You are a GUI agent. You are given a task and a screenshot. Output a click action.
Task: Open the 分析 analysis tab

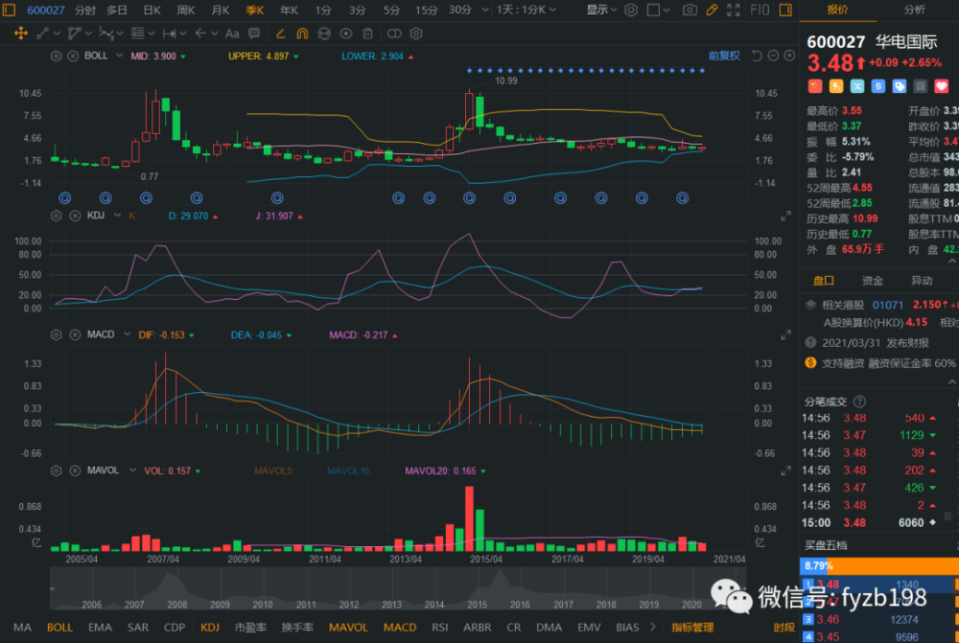click(914, 10)
